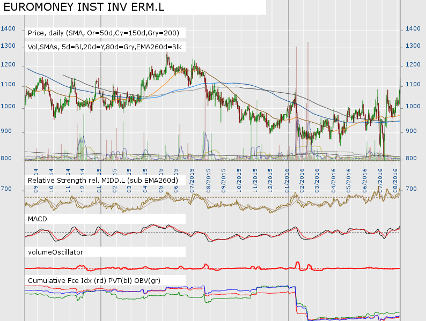Click the 08/2015 date label
This screenshot has width=426, height=321.
tap(209, 181)
